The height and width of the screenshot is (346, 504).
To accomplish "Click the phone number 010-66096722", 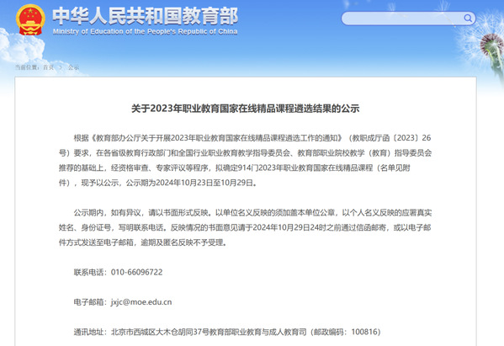I will pos(137,272).
